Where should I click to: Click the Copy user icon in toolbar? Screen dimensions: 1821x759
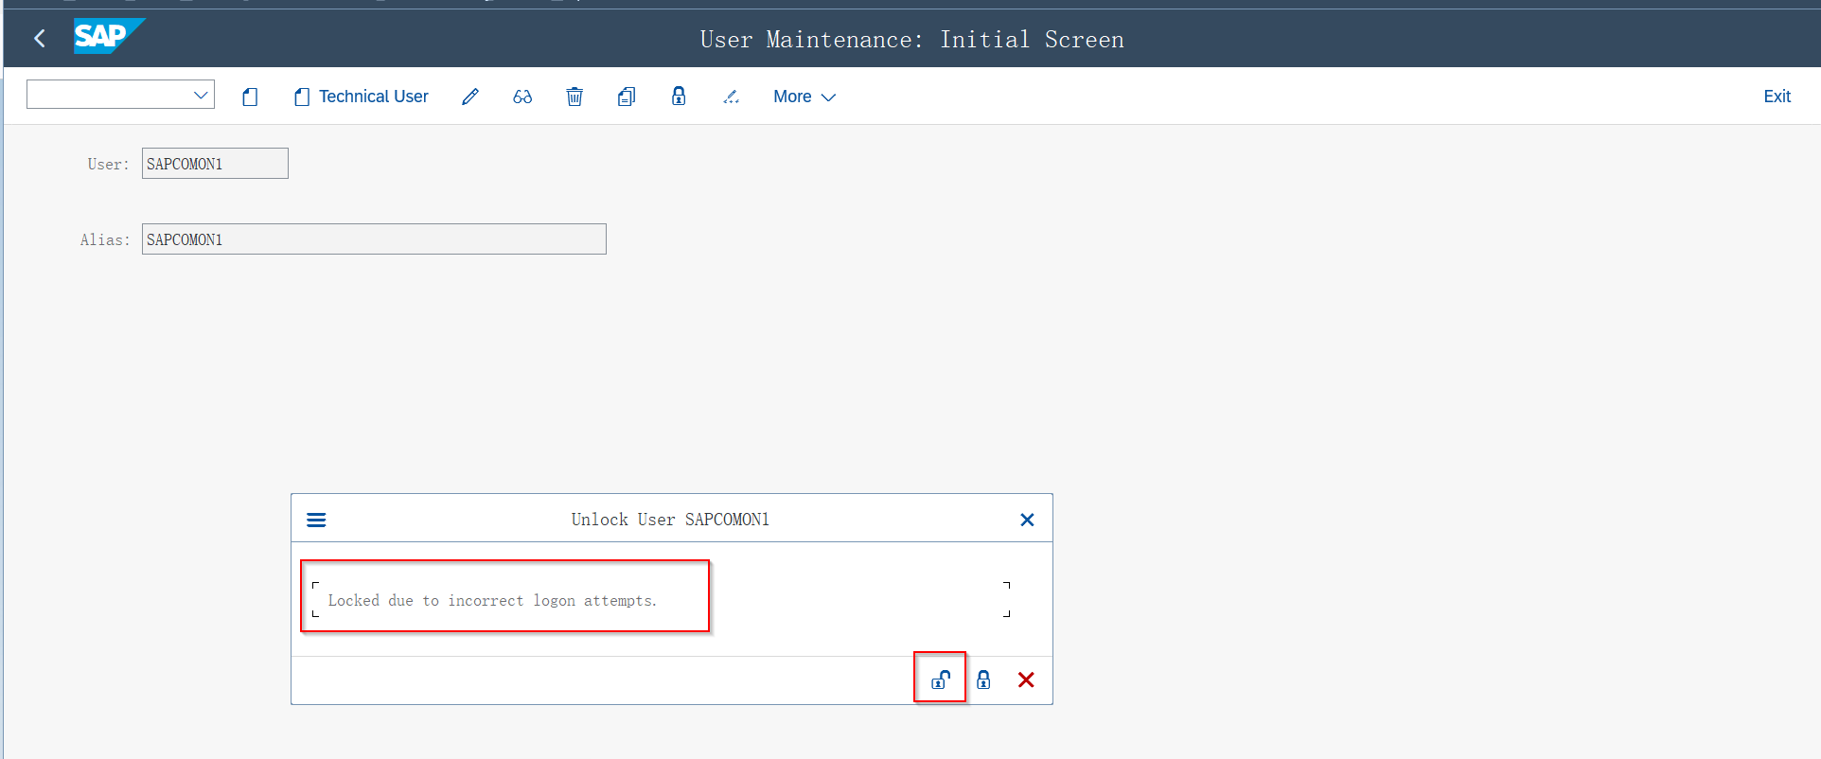click(627, 97)
